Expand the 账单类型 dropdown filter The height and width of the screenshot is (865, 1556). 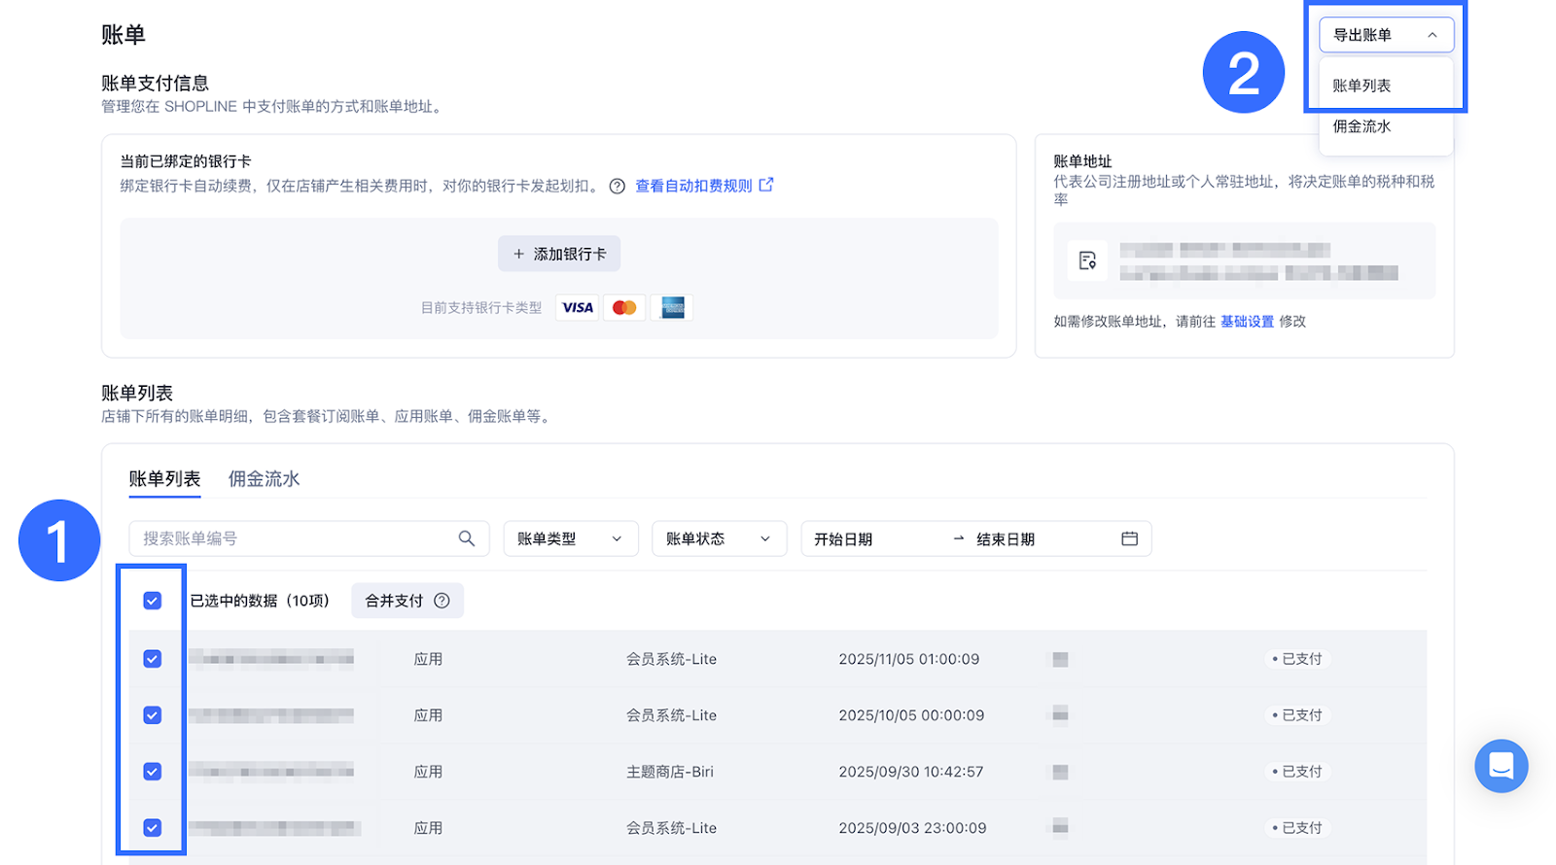570,538
